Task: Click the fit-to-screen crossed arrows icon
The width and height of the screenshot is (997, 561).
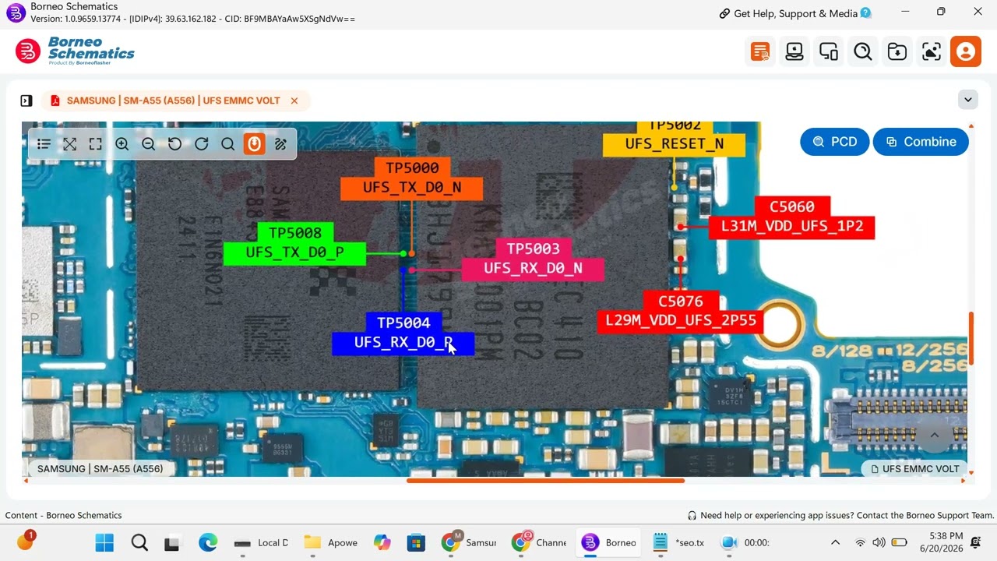Action: [70, 144]
